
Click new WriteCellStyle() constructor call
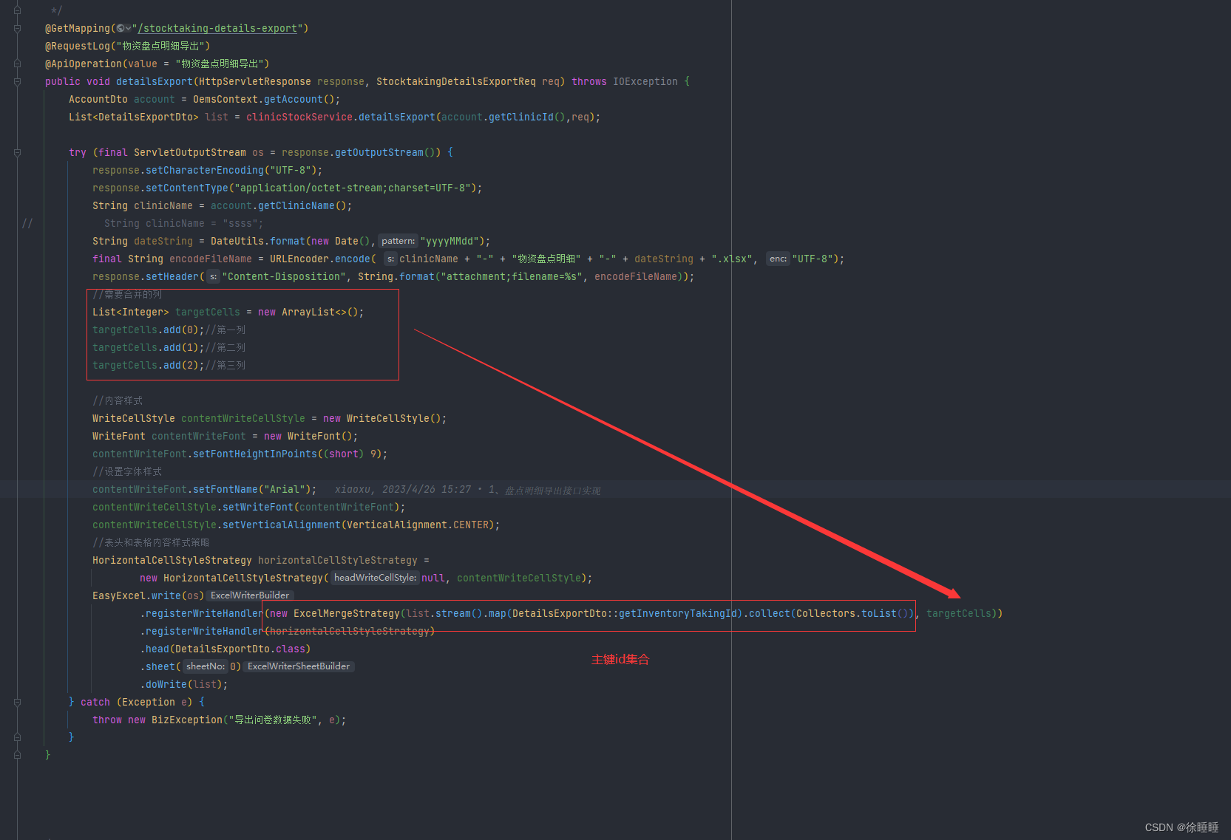point(382,419)
